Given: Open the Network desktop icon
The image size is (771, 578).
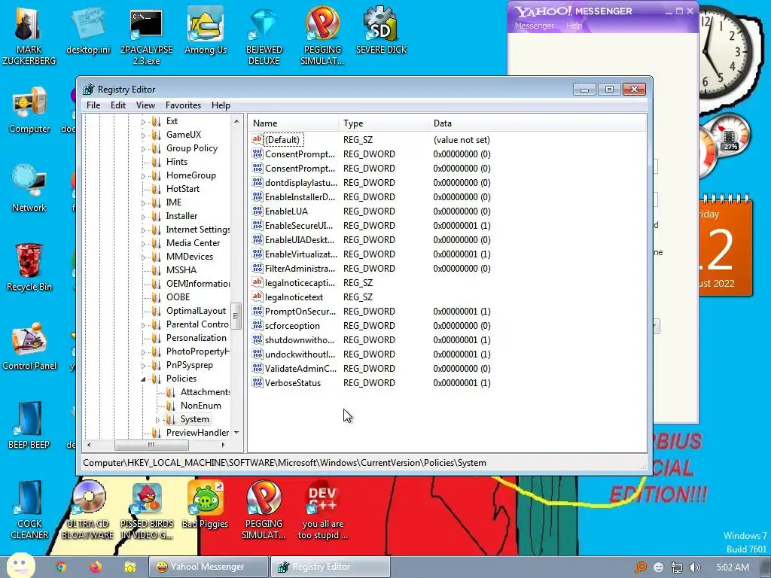Looking at the screenshot, I should (29, 188).
